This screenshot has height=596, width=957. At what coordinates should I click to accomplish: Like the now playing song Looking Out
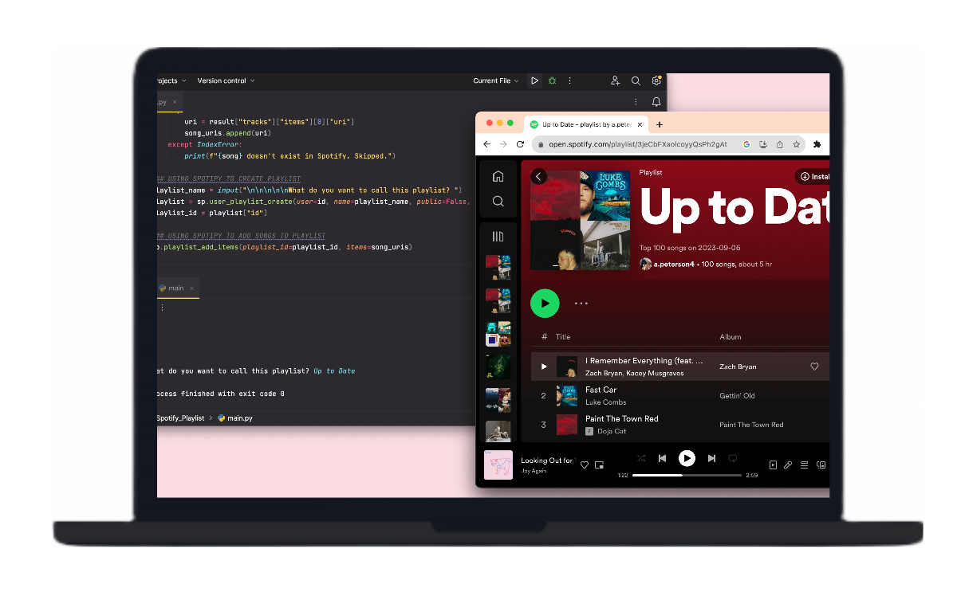[x=584, y=465]
